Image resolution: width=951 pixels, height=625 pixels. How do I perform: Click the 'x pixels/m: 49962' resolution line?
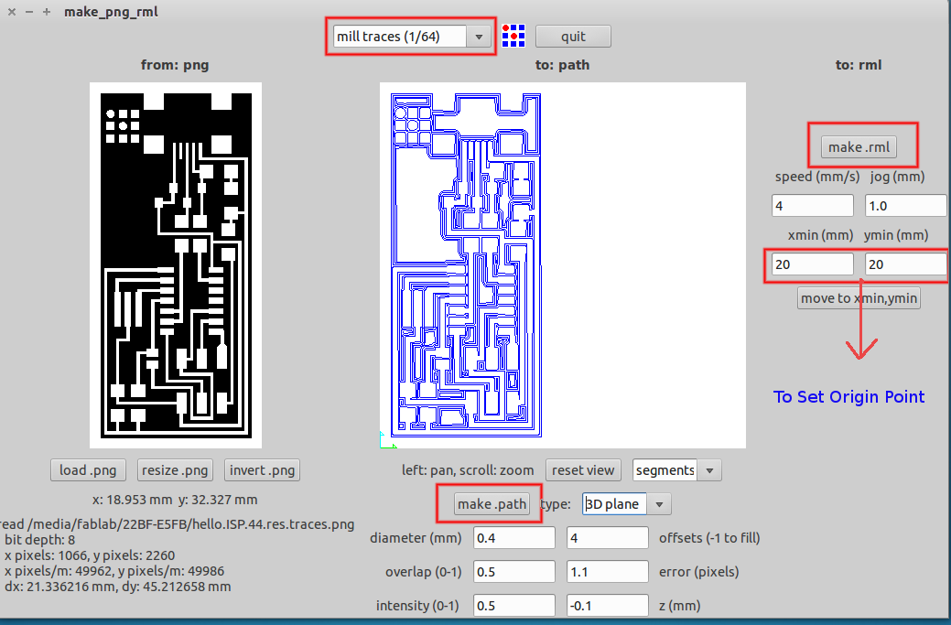(x=114, y=571)
